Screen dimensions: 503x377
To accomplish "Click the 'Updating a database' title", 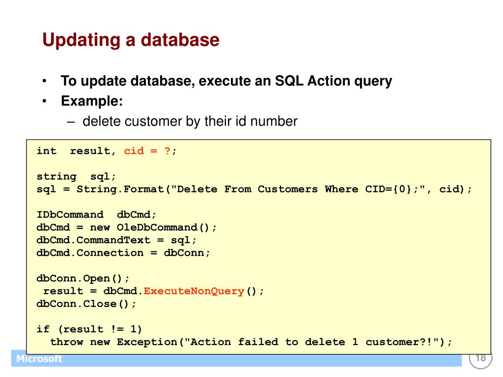I will pyautogui.click(x=131, y=40).
